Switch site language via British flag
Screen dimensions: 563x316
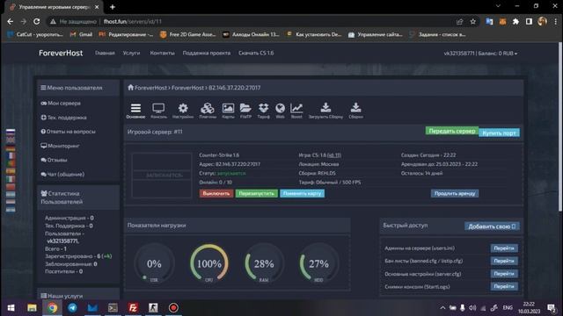tap(11, 140)
